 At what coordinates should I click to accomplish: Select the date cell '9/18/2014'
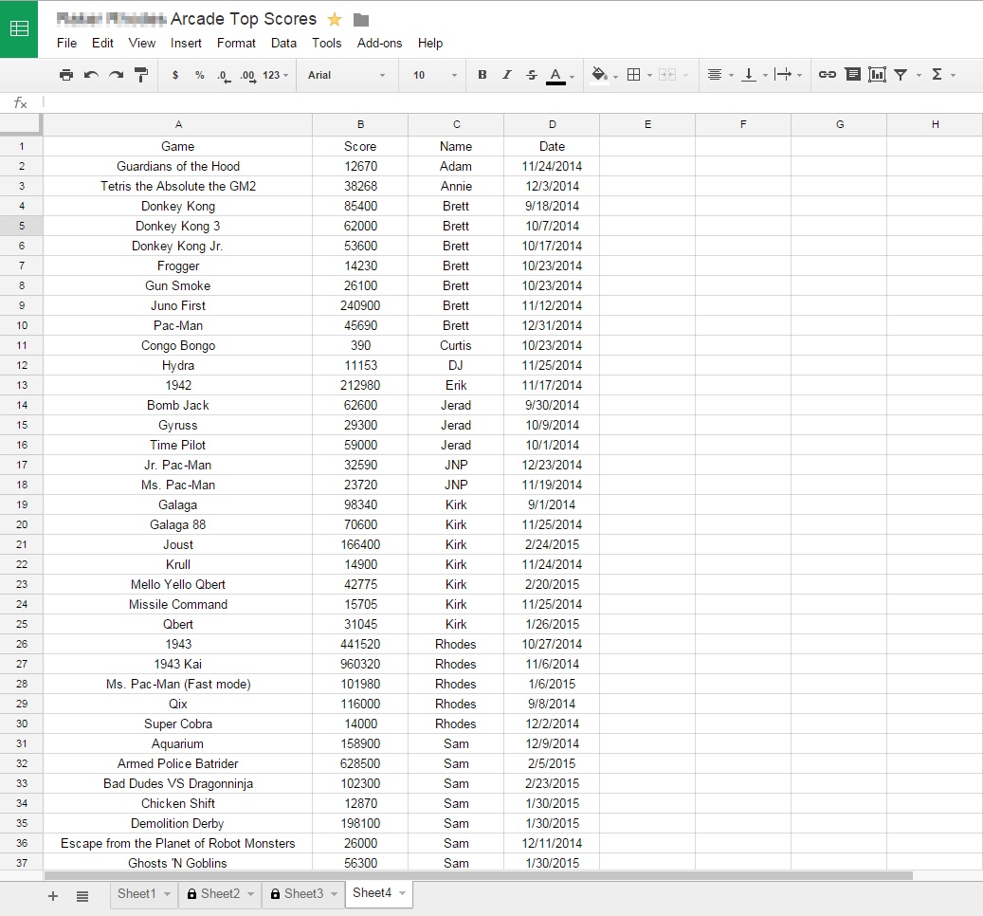point(552,207)
